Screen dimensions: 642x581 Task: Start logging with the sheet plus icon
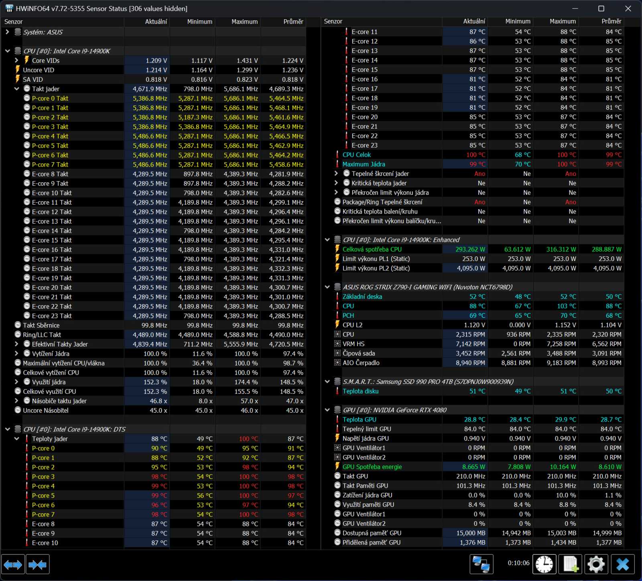click(x=570, y=565)
